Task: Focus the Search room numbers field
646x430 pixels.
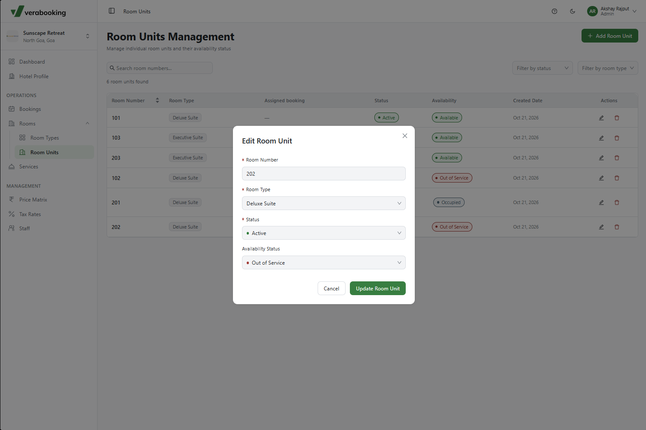Action: coord(159,68)
